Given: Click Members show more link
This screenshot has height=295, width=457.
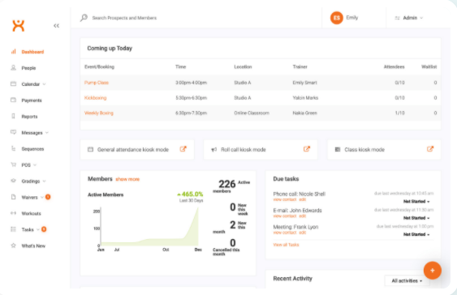Looking at the screenshot, I should click(127, 179).
